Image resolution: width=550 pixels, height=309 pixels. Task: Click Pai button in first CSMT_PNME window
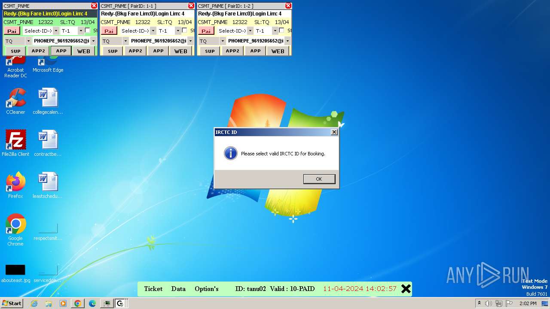click(12, 31)
